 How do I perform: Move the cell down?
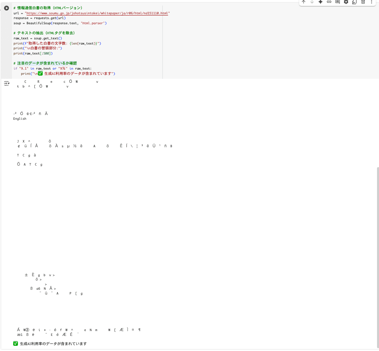click(x=312, y=2)
